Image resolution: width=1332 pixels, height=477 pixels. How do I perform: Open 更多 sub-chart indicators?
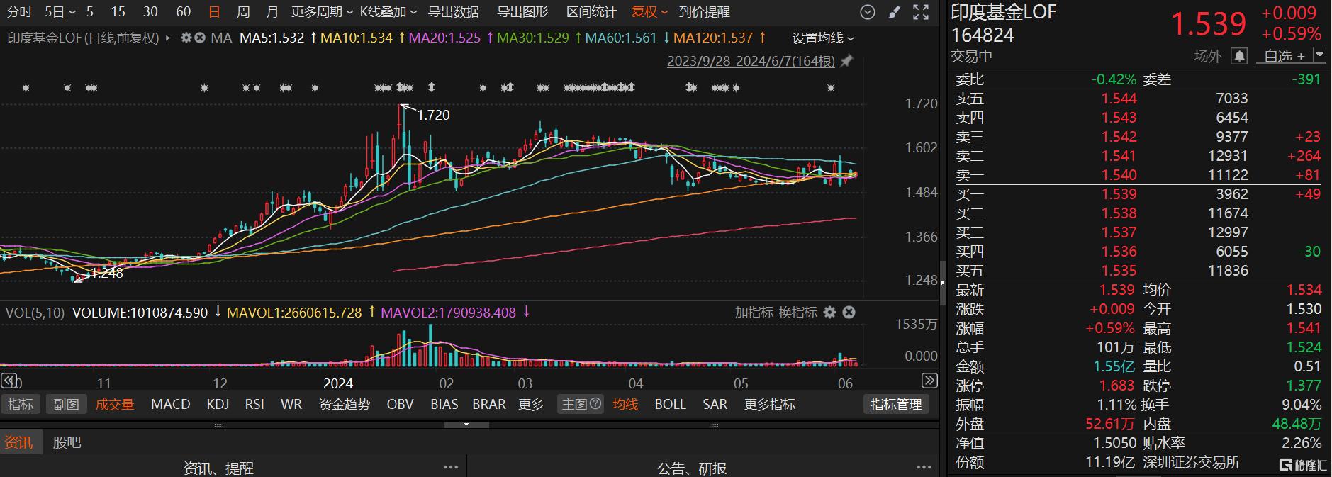[531, 404]
